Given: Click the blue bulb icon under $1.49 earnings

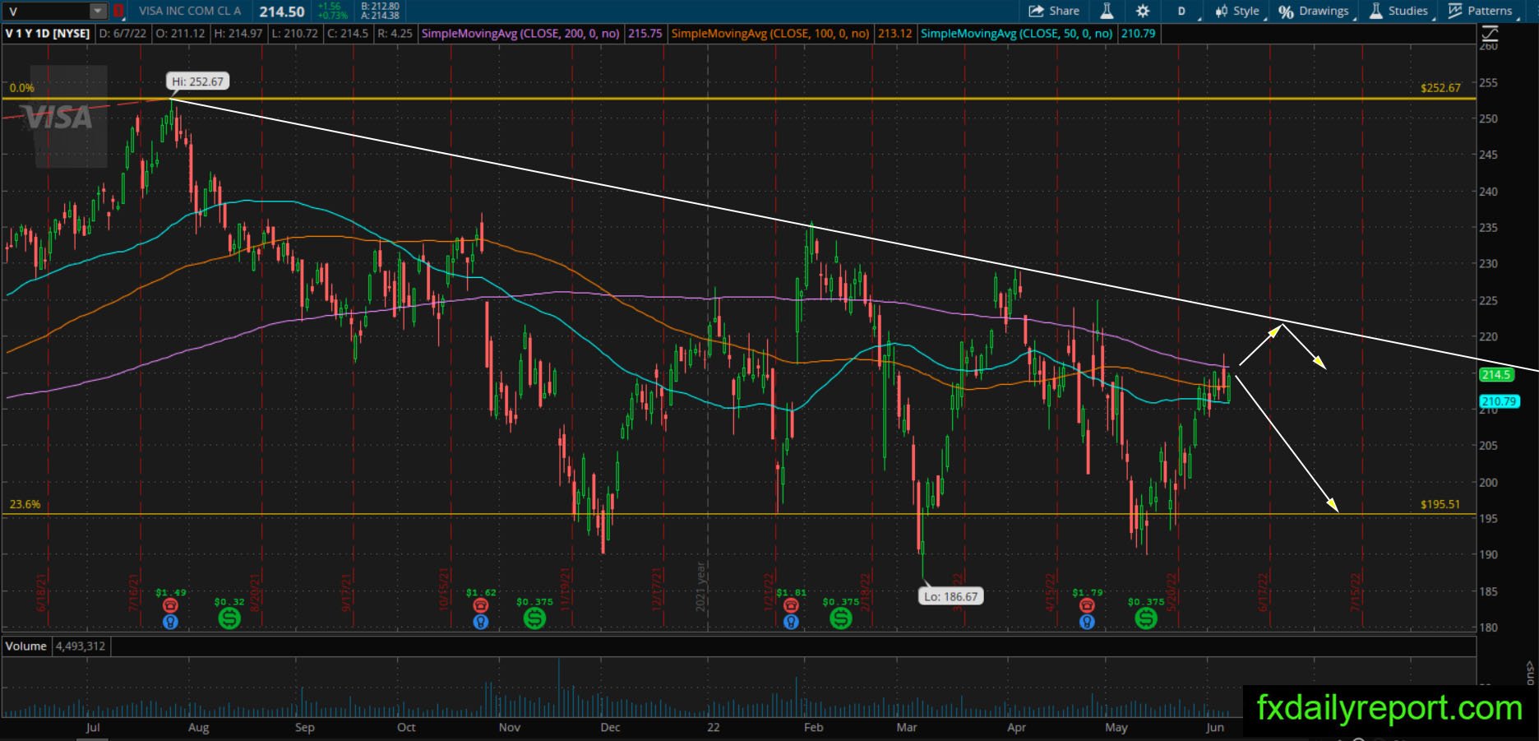Looking at the screenshot, I should tap(170, 622).
